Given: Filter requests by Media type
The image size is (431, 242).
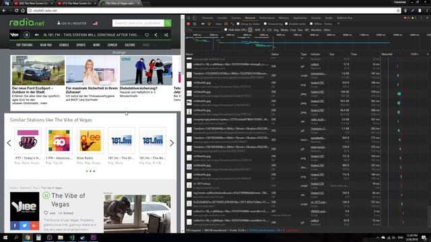Looking at the screenshot, I should click(x=284, y=30).
